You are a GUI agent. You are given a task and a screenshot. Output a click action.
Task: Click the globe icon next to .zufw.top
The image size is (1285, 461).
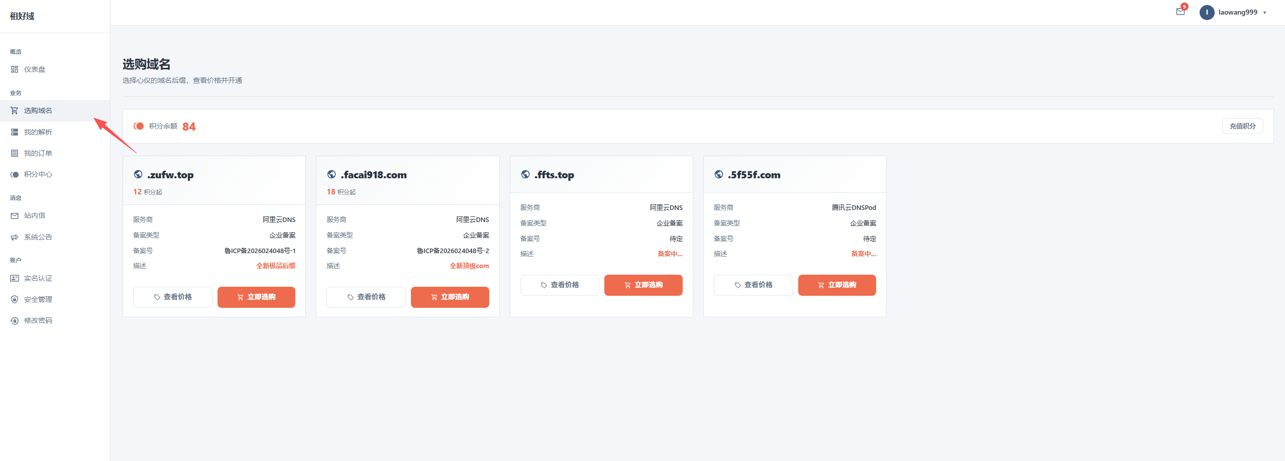point(138,174)
